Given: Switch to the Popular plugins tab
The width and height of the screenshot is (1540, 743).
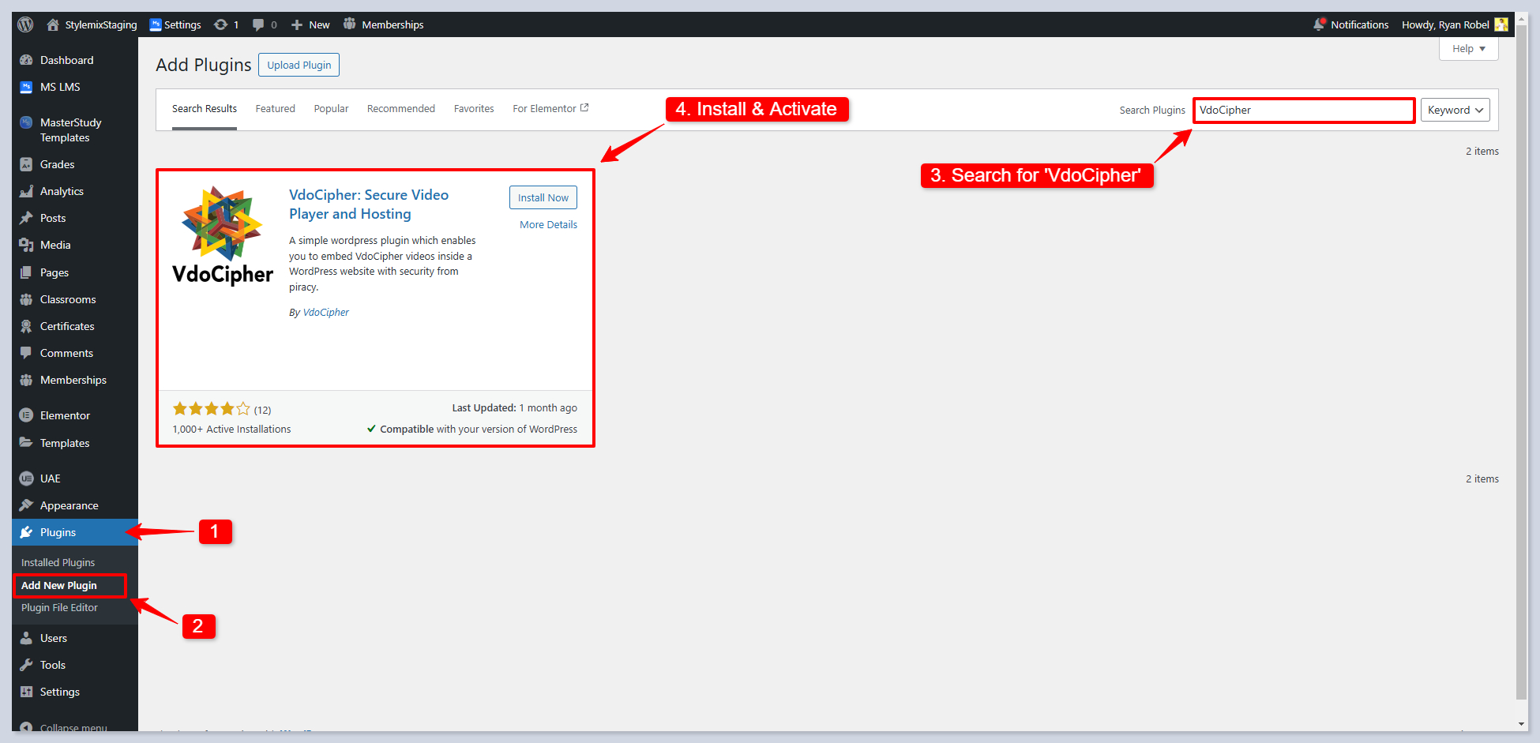Looking at the screenshot, I should (x=331, y=109).
